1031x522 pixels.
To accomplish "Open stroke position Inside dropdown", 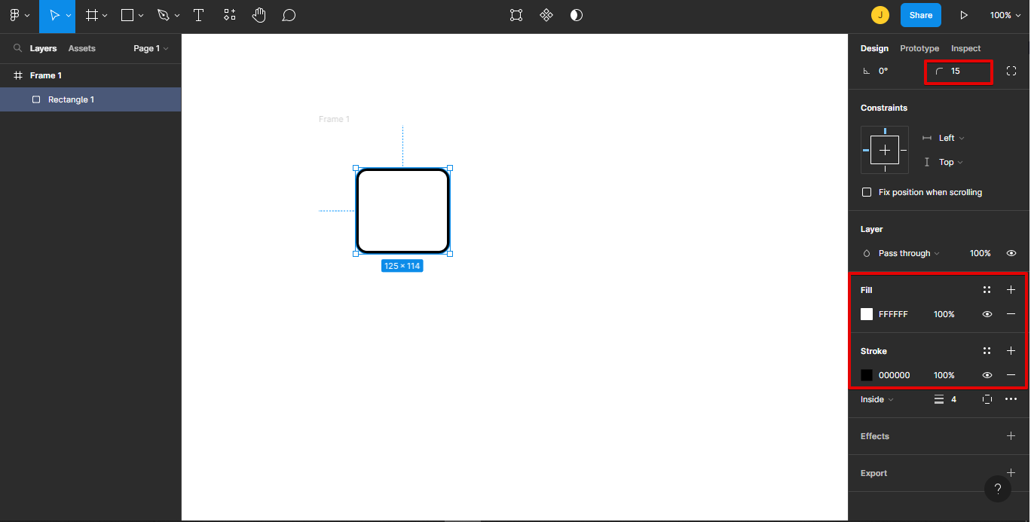I will point(877,399).
